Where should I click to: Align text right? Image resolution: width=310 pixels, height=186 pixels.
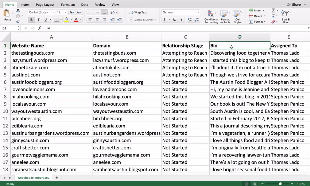click(x=104, y=20)
